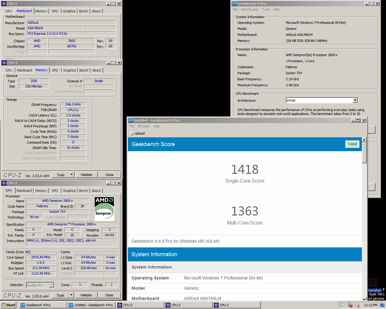Image resolution: width=386 pixels, height=309 pixels.
Task: Open Help menu in Geekbench results window
Action: pyautogui.click(x=156, y=126)
